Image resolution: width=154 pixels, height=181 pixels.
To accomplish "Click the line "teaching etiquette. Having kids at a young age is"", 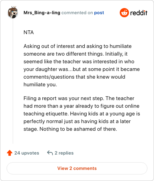I will (82, 114).
